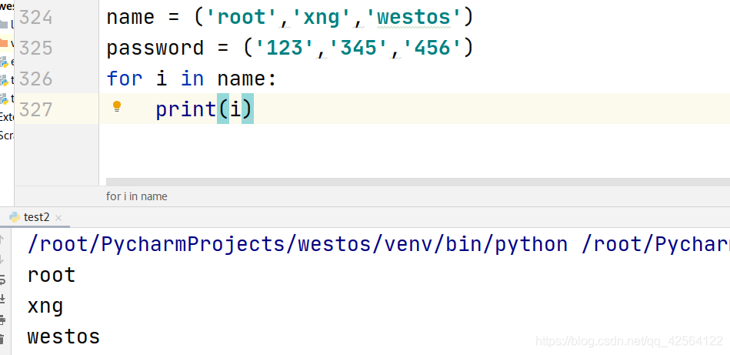Close the test2 run tab
This screenshot has height=355, width=730.
[58, 218]
